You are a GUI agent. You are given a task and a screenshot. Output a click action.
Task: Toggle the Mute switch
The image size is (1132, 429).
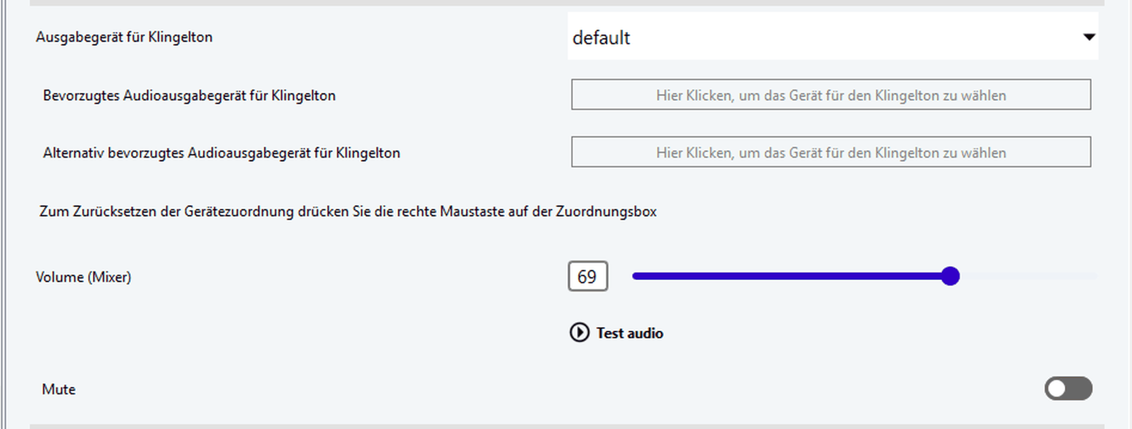1068,389
